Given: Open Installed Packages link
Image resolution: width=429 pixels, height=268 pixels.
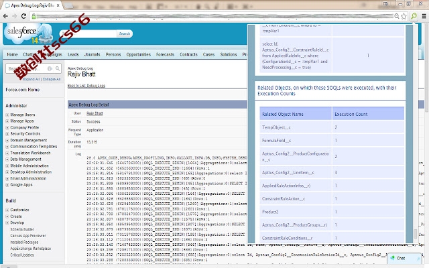Looking at the screenshot, I should coord(24,243).
